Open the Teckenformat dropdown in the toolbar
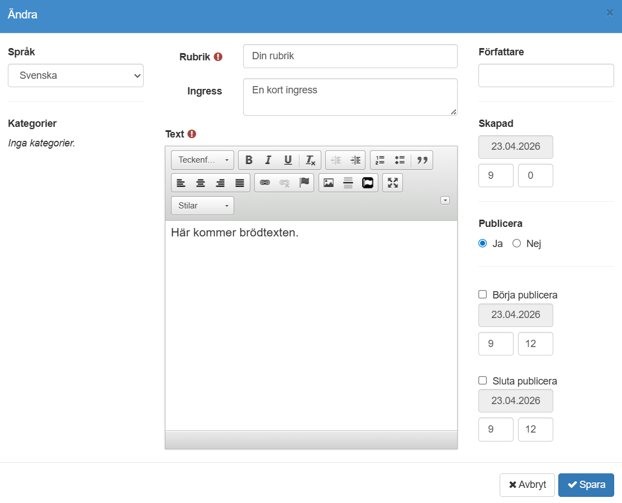The width and height of the screenshot is (622, 503). point(202,160)
